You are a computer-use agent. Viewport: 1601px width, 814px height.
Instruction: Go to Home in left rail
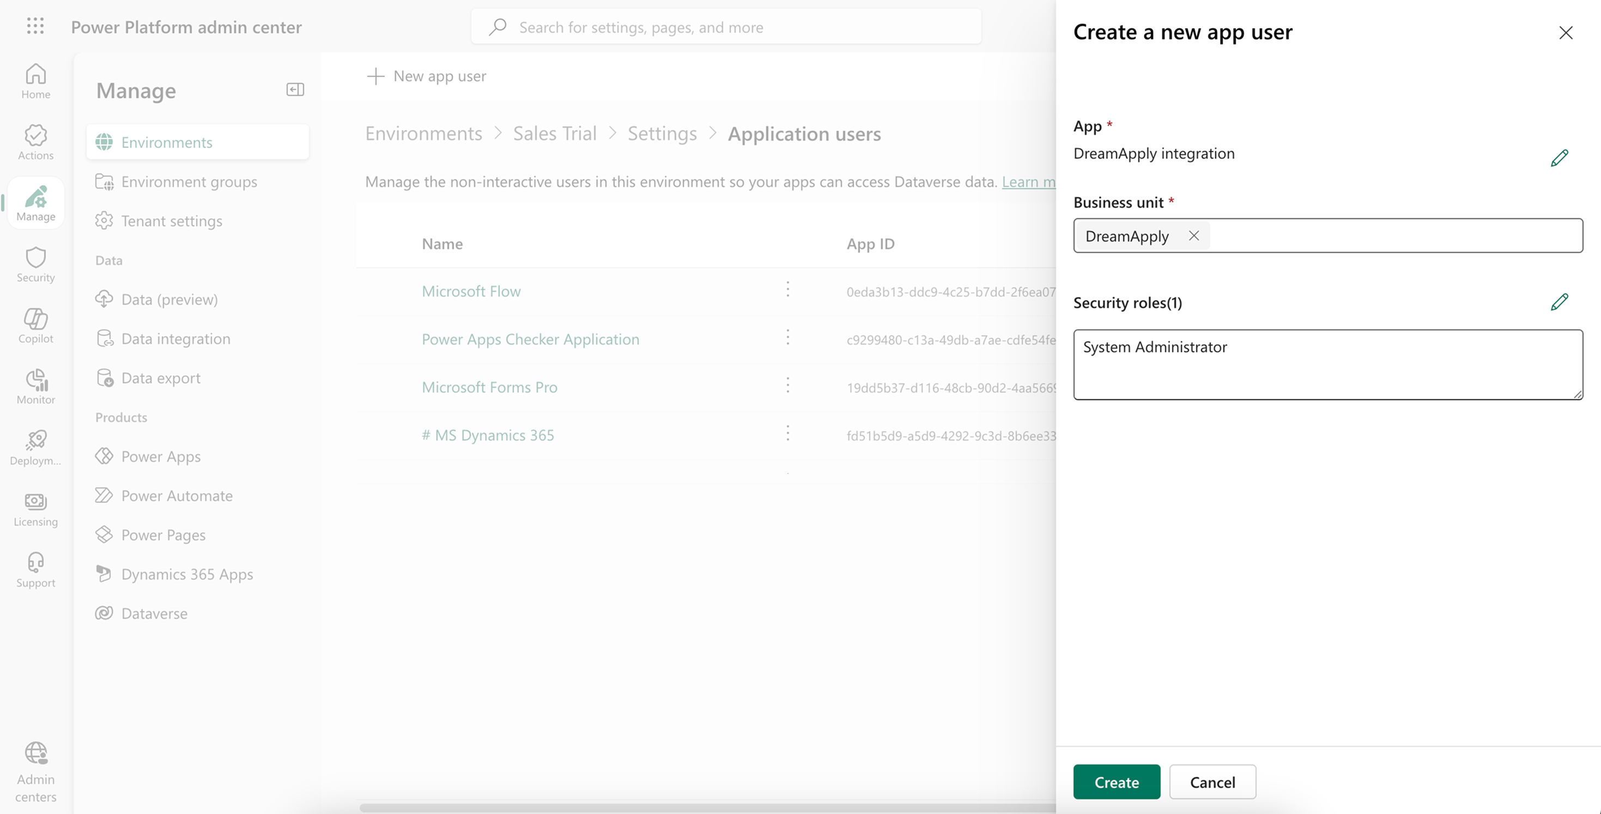[x=35, y=81]
